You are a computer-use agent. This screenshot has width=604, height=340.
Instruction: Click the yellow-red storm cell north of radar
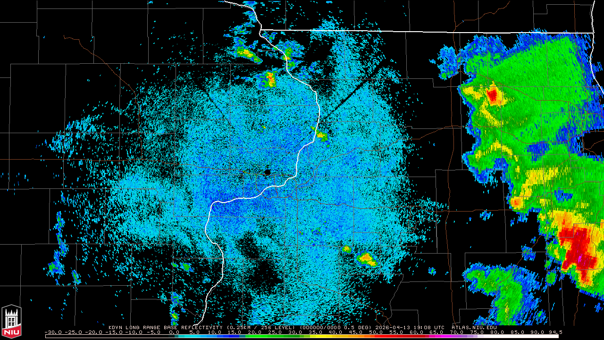270,78
